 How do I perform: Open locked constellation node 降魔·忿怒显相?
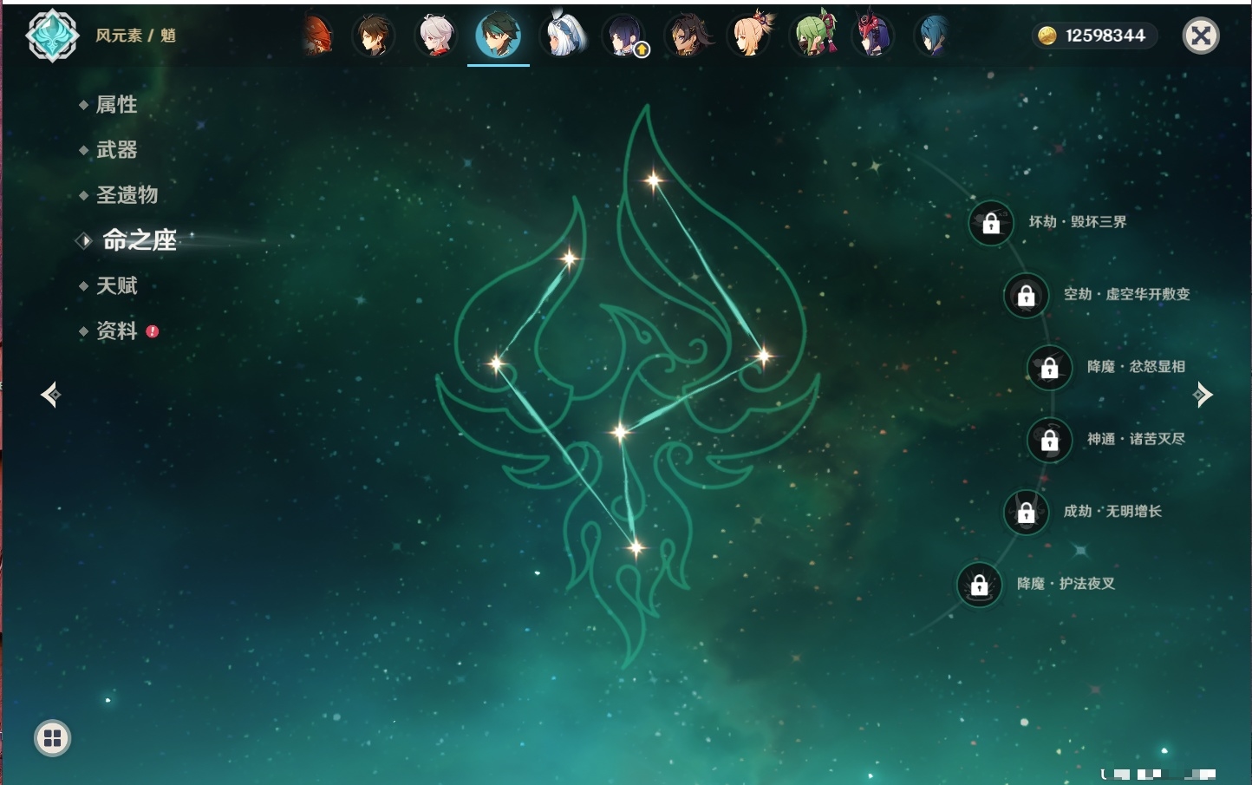(1049, 368)
